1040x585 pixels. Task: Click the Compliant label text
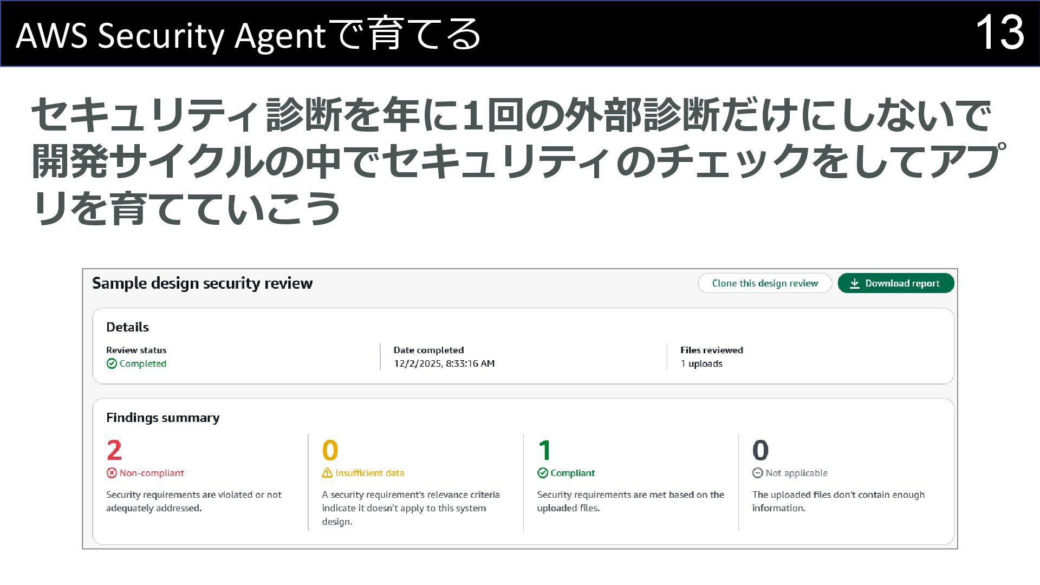tap(573, 473)
